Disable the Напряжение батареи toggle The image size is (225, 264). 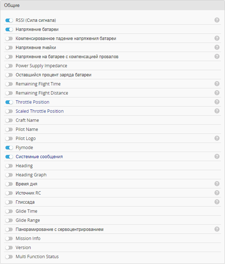[9, 29]
